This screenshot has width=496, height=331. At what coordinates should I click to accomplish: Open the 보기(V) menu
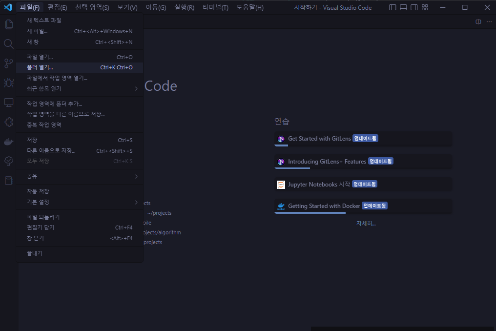point(127,7)
